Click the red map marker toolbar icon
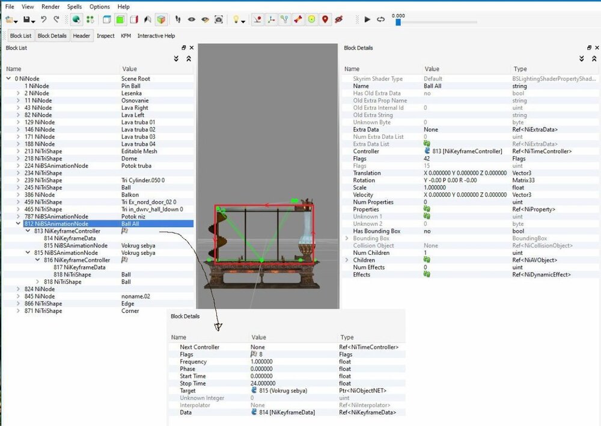The image size is (601, 426). pyautogui.click(x=325, y=20)
